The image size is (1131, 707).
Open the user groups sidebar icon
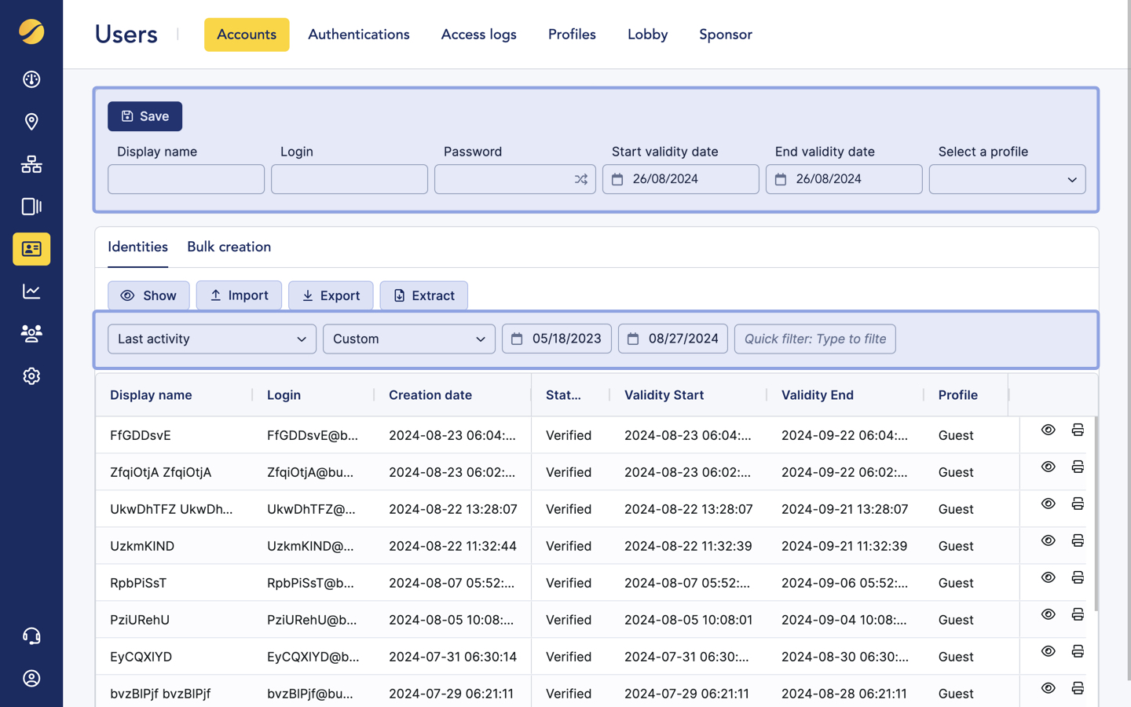pos(31,334)
